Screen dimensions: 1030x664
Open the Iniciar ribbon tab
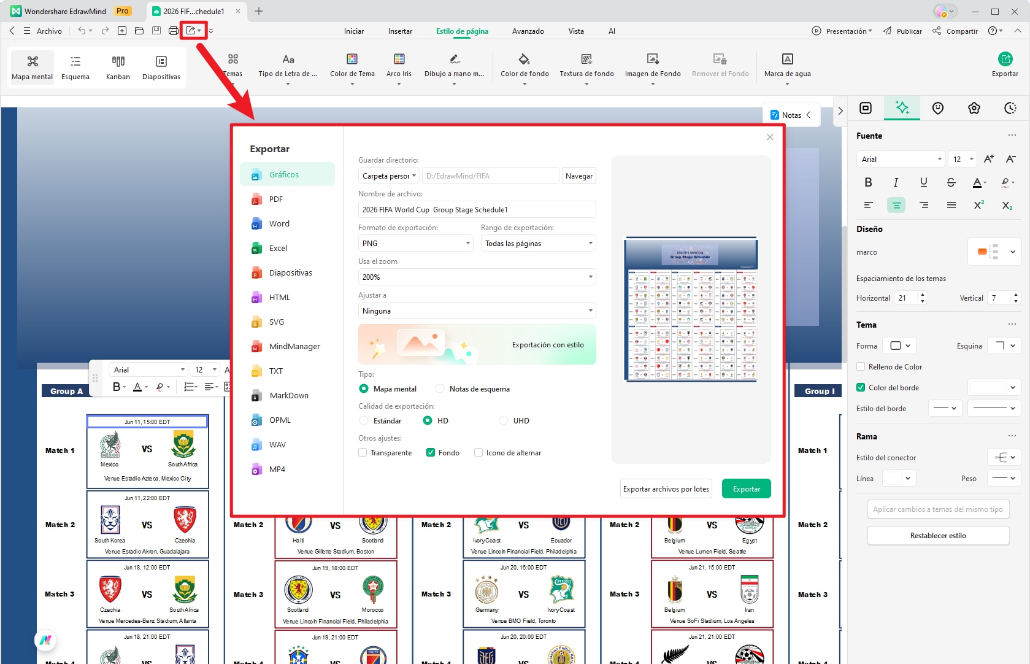(354, 31)
